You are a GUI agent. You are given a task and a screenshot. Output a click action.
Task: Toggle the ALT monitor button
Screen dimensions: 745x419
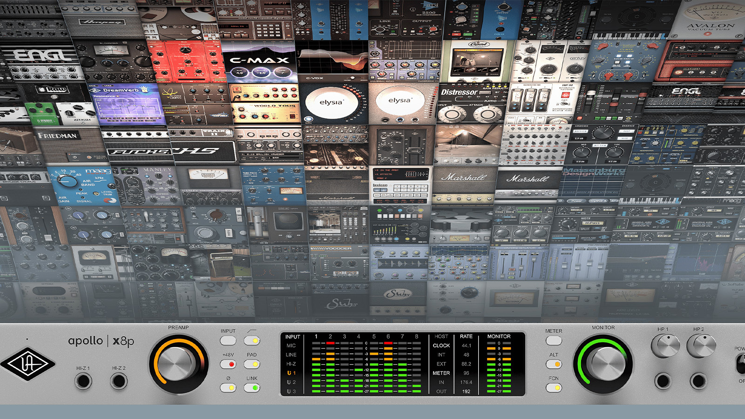(x=554, y=364)
